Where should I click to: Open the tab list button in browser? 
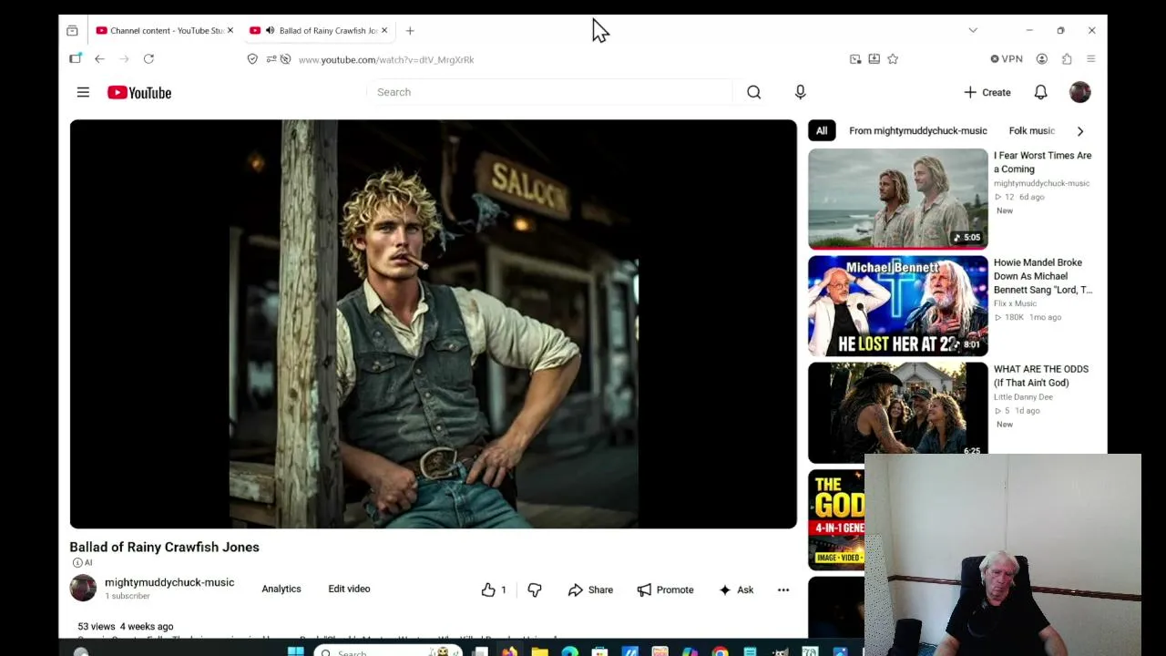[72, 31]
